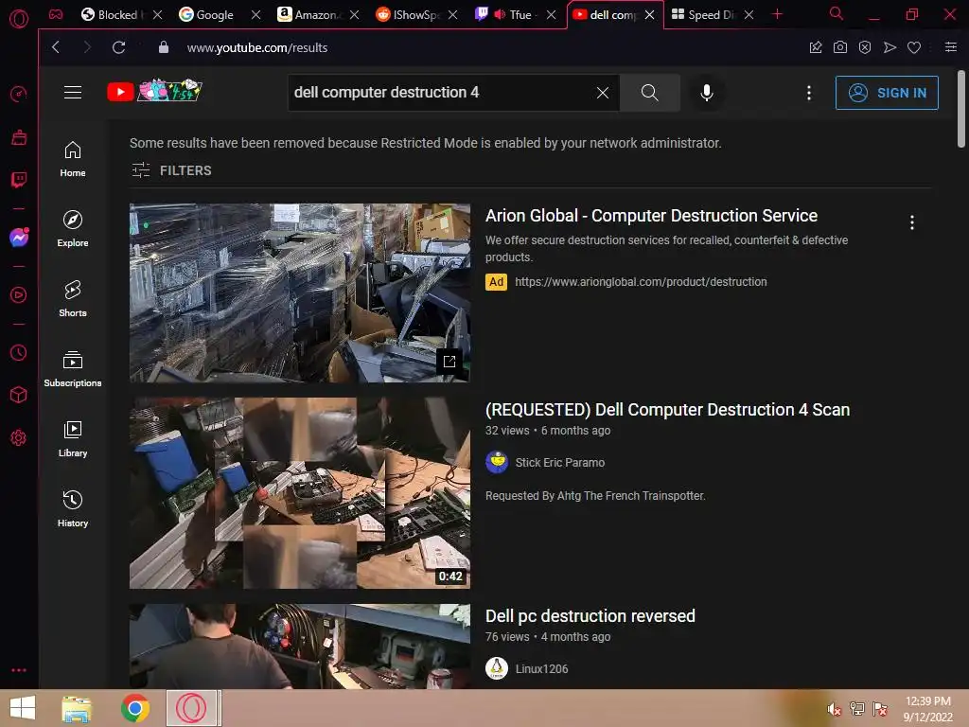Click the address bar URL
This screenshot has width=969, height=727.
tap(257, 47)
